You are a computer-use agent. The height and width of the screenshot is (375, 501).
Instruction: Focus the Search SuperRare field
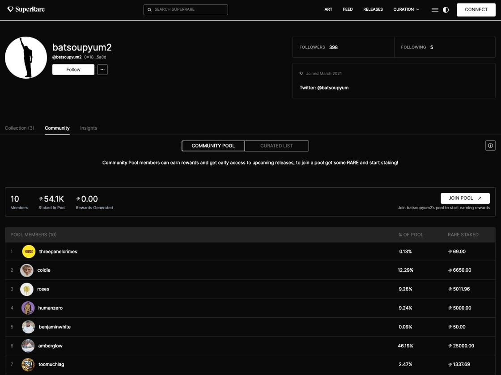point(186,10)
